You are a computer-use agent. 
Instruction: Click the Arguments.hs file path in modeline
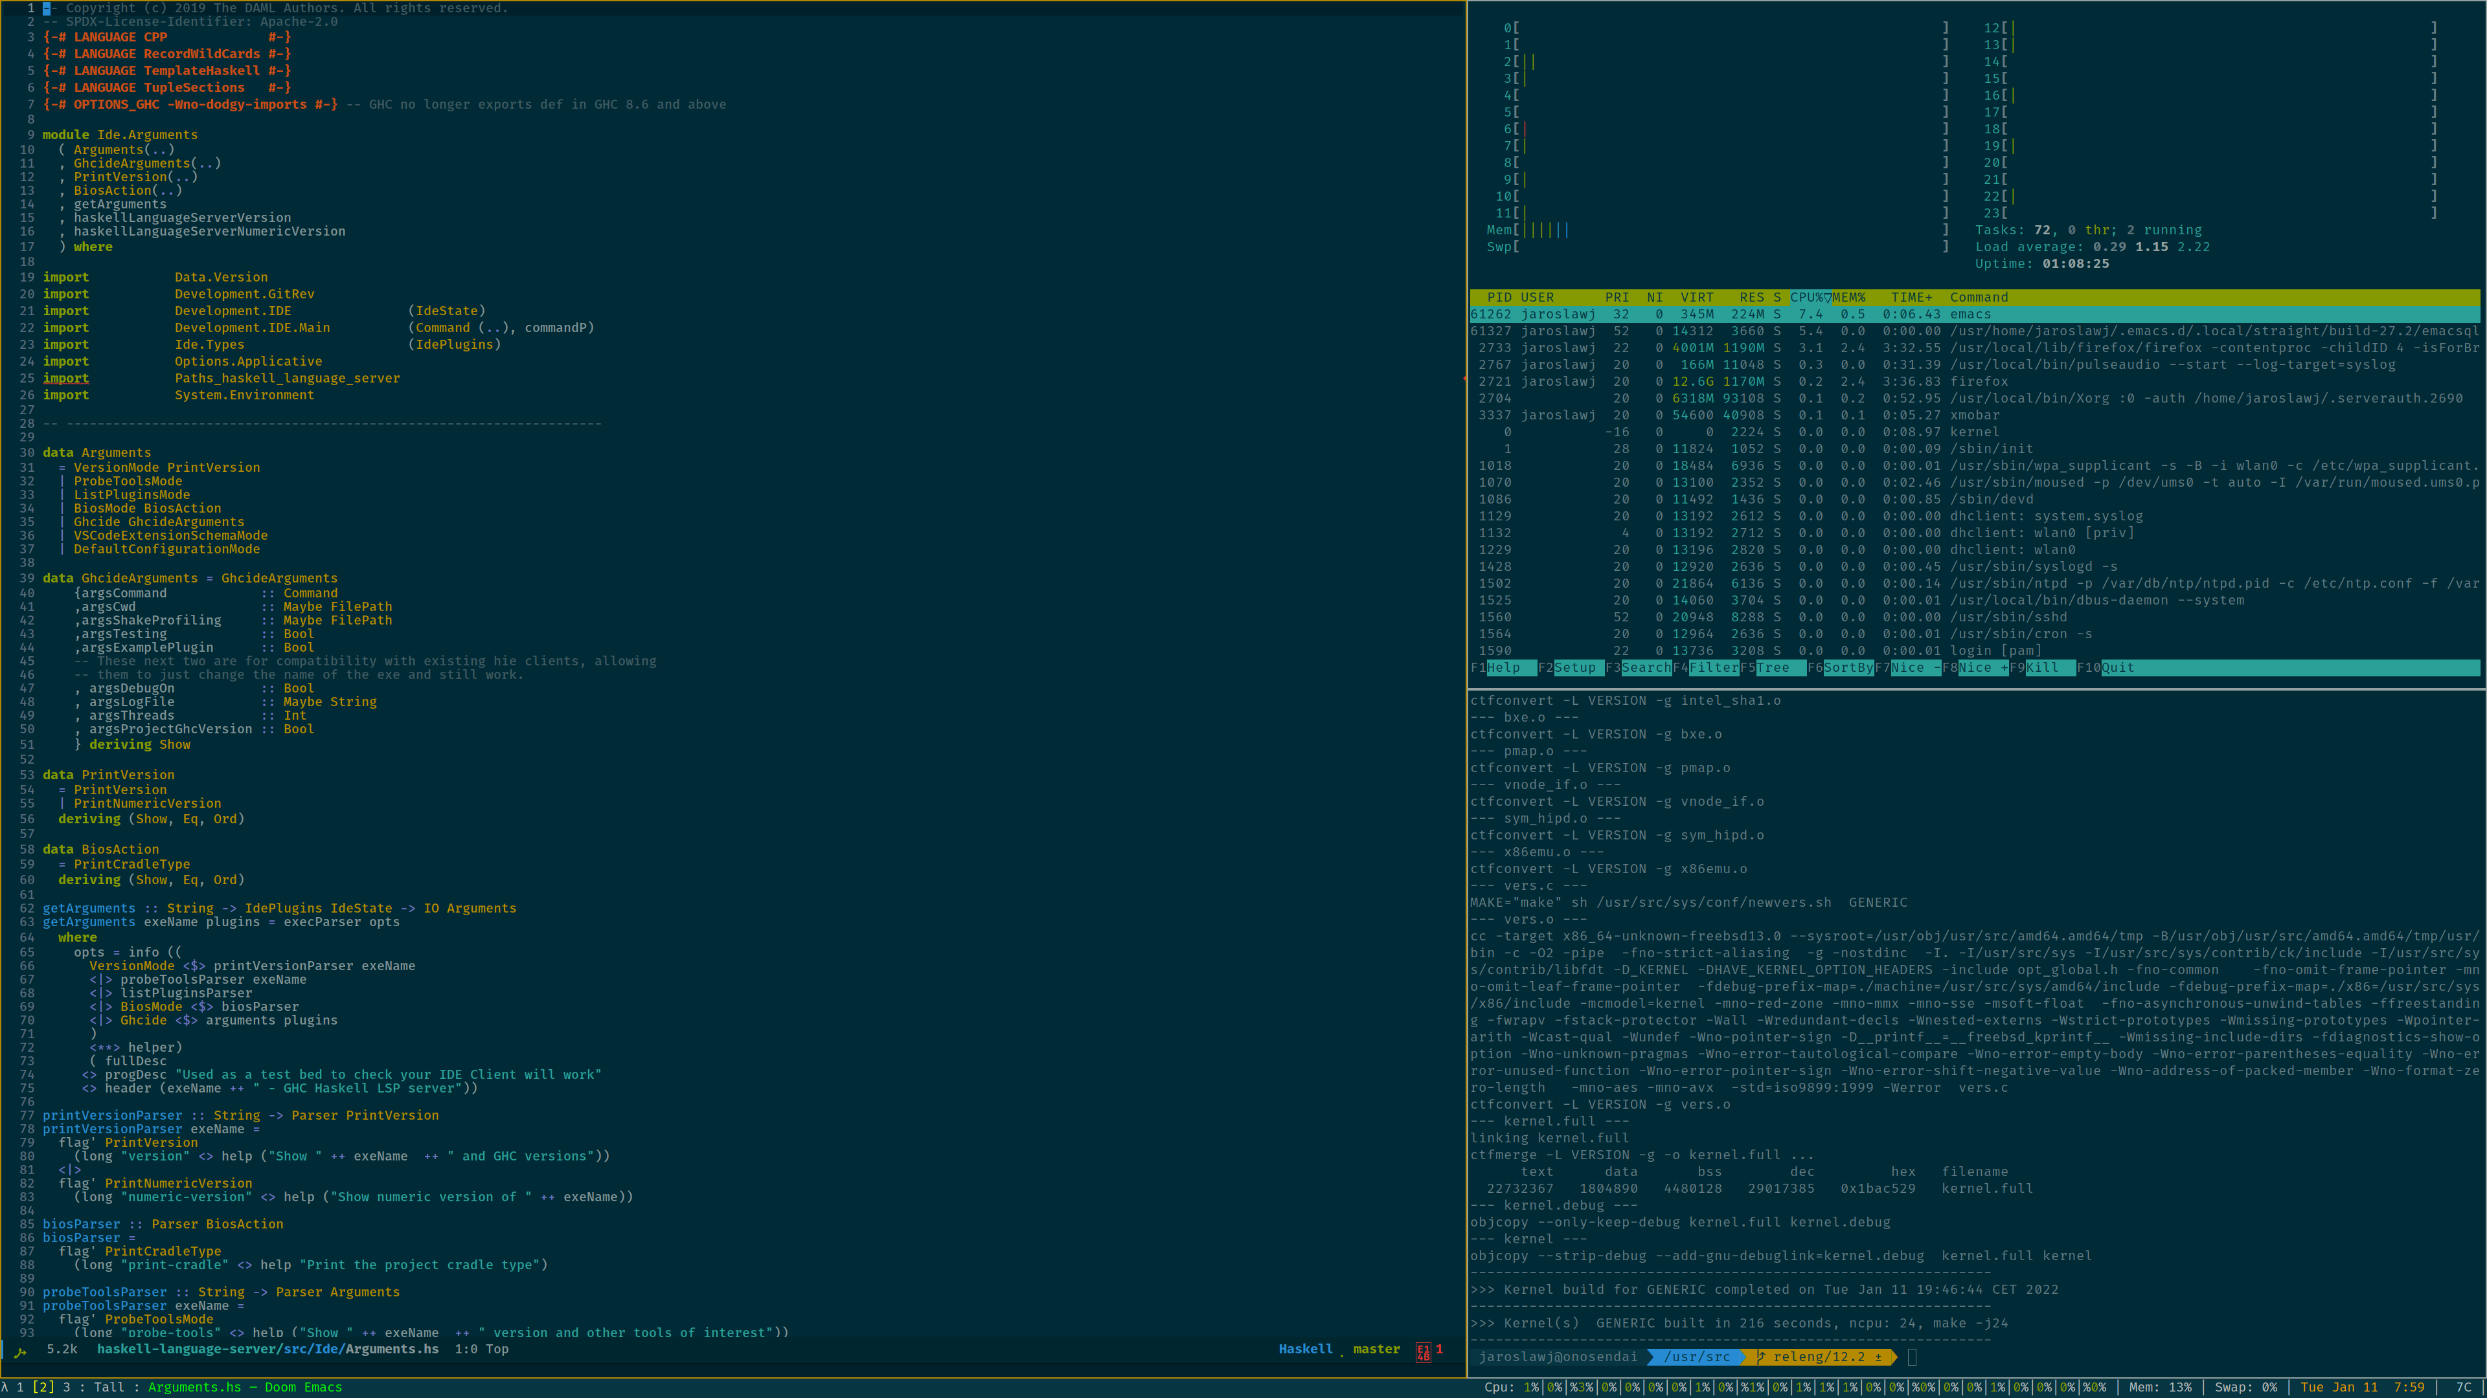(267, 1349)
